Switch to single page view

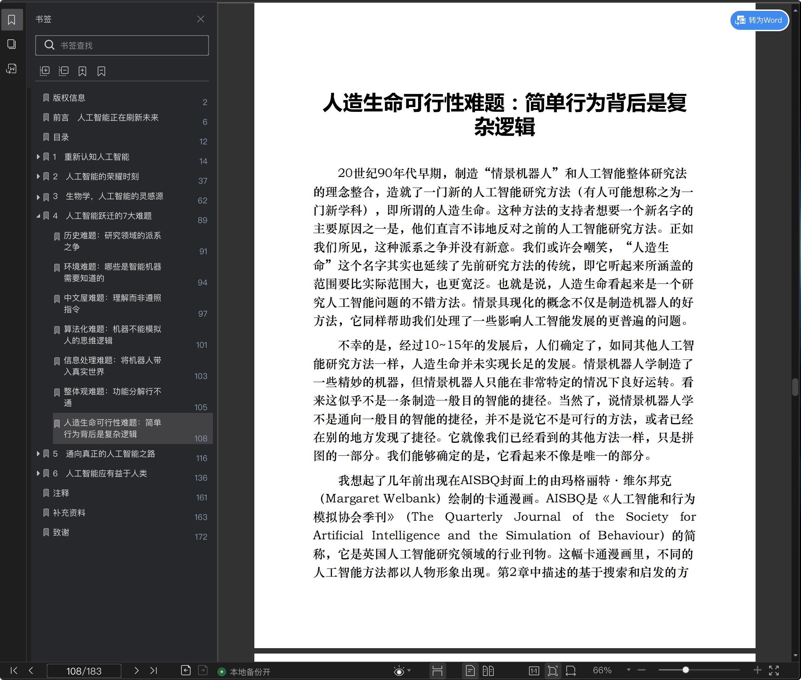point(470,671)
